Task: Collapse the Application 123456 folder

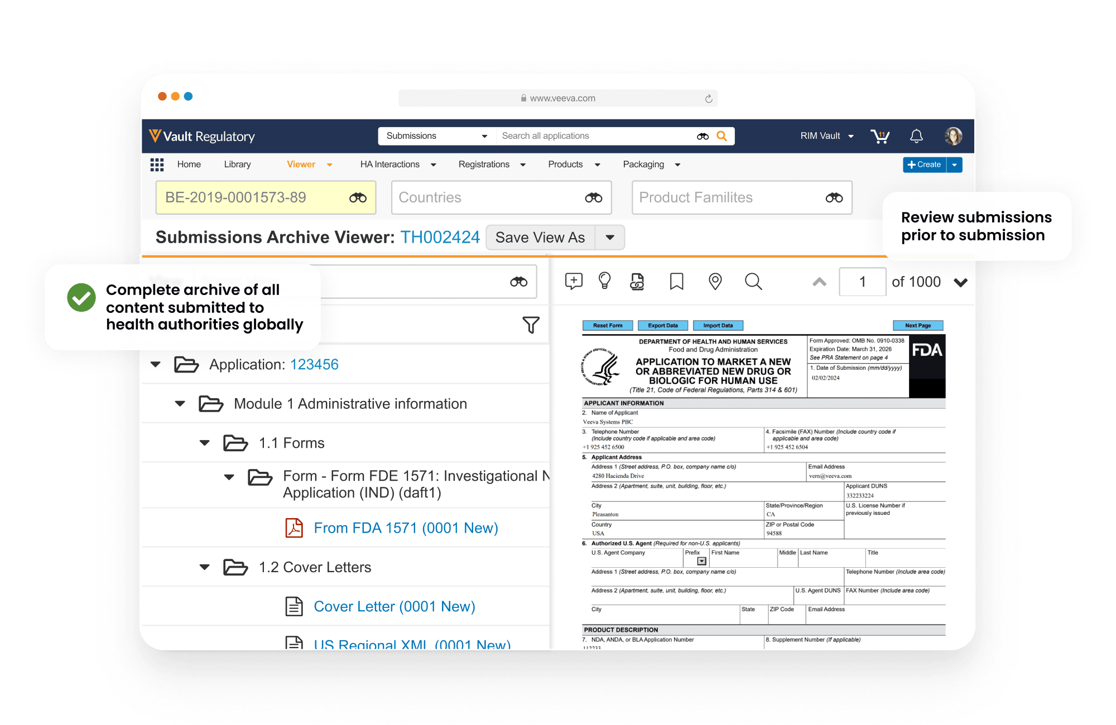Action: (x=156, y=365)
